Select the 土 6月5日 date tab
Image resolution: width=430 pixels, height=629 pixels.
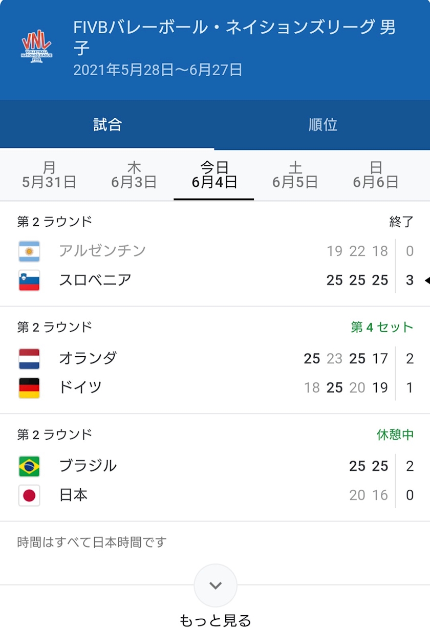[295, 175]
